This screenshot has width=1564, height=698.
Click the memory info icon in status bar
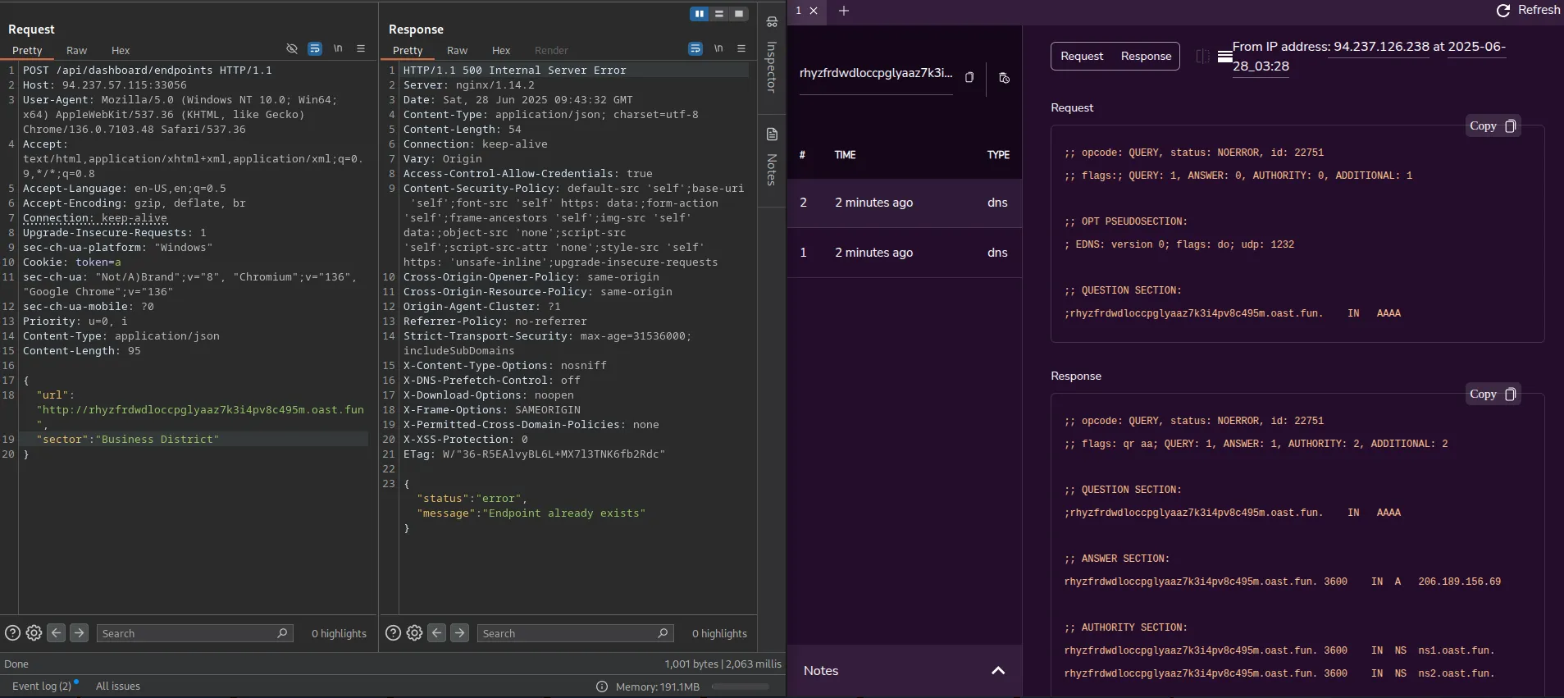[x=602, y=687]
